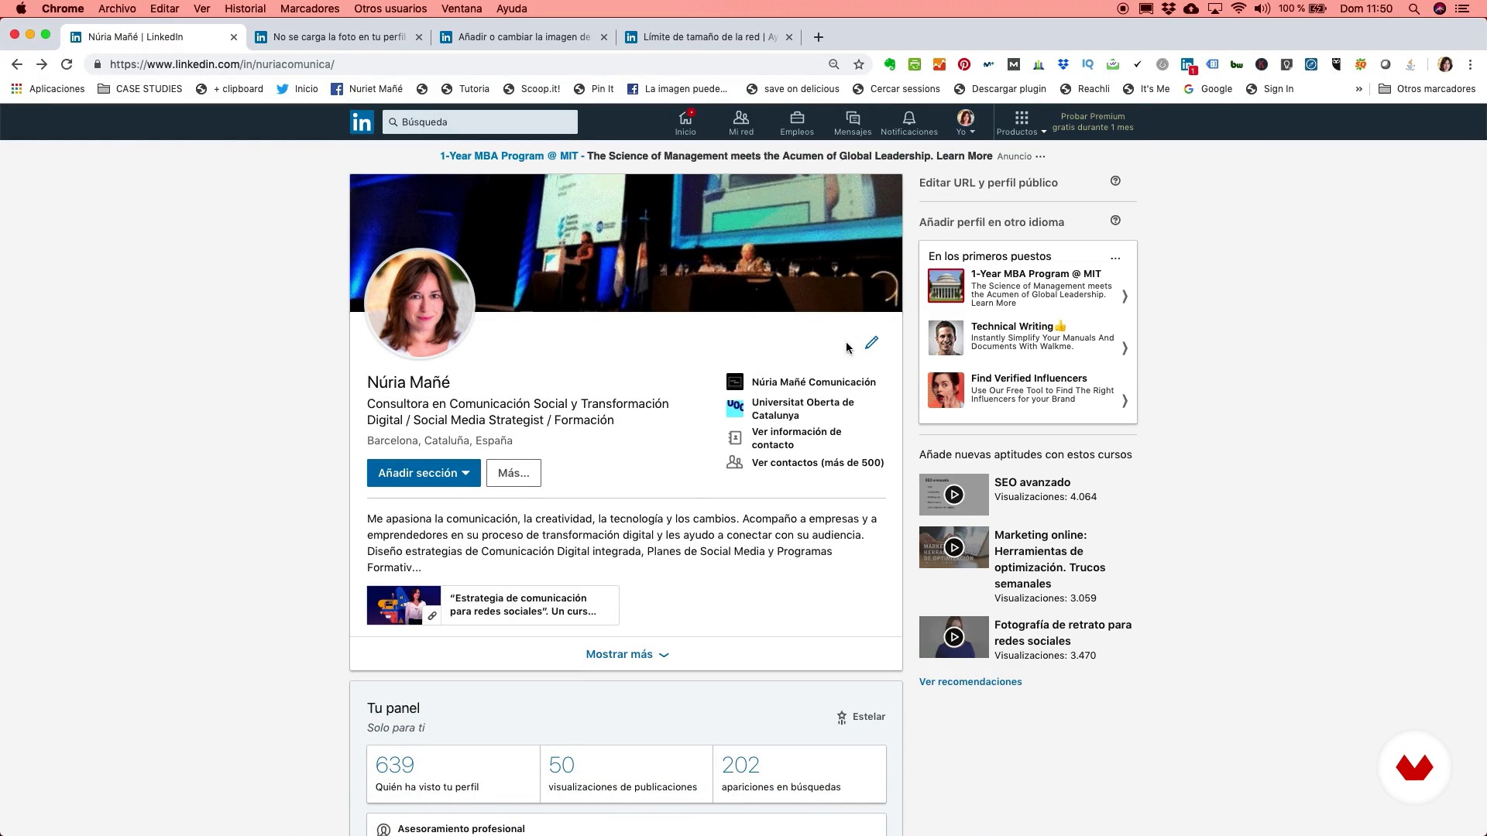Open Asesoramiento profesional item
1487x836 pixels.
(x=626, y=827)
